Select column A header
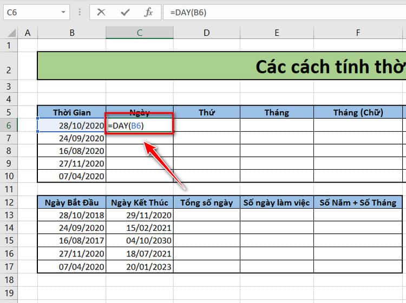The height and width of the screenshot is (303, 406). coord(28,33)
